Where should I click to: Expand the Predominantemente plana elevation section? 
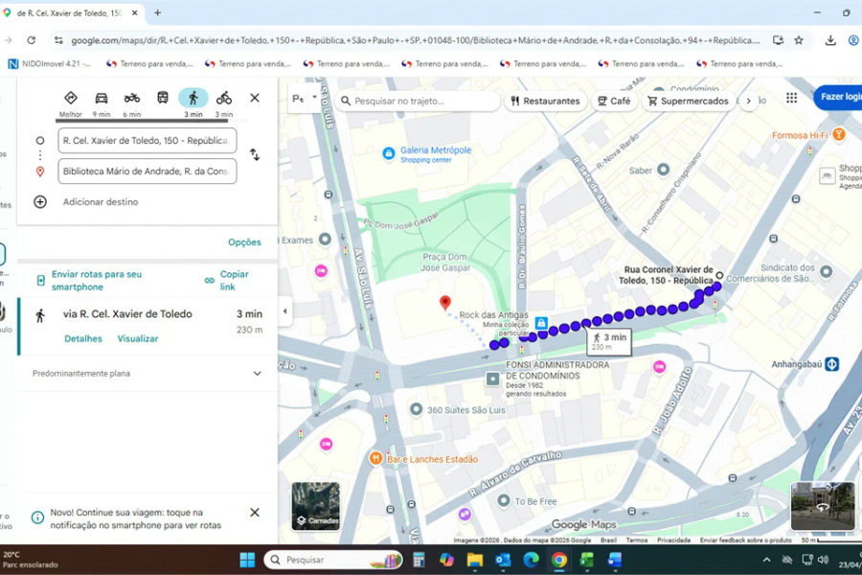pyautogui.click(x=257, y=374)
